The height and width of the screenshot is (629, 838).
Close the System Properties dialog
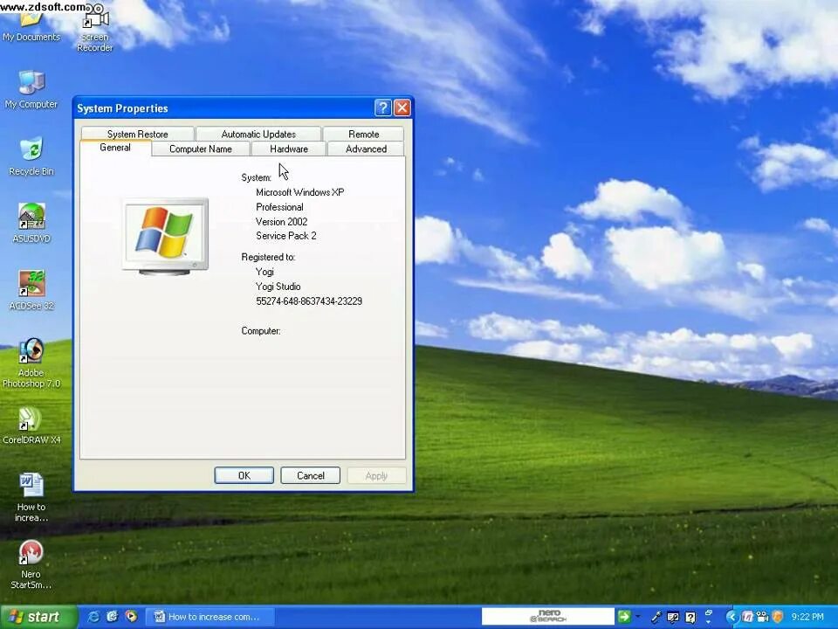pos(402,108)
